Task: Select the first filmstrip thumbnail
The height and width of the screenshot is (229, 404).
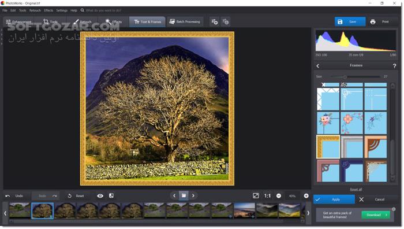Action: coord(20,210)
